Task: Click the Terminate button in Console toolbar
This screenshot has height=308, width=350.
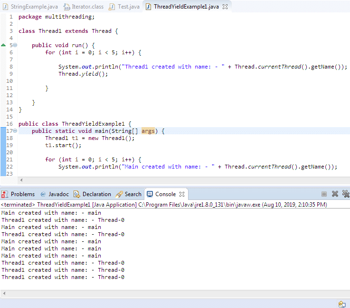Action: [x=324, y=194]
